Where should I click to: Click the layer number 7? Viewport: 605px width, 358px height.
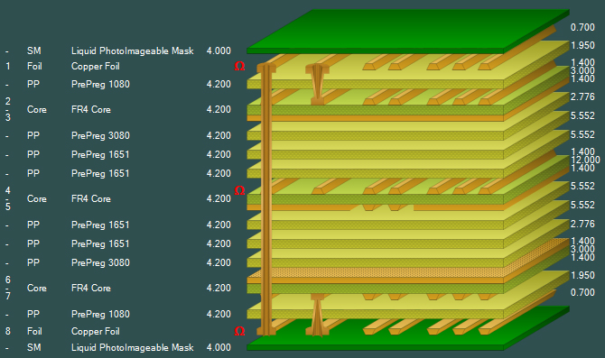pos(8,296)
